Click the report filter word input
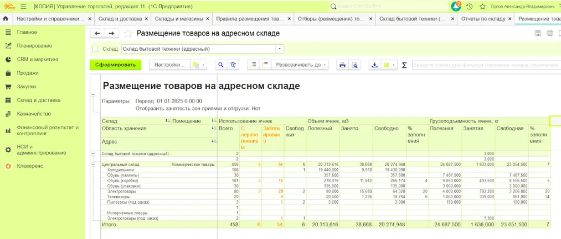This screenshot has height=239, width=561. (486, 65)
